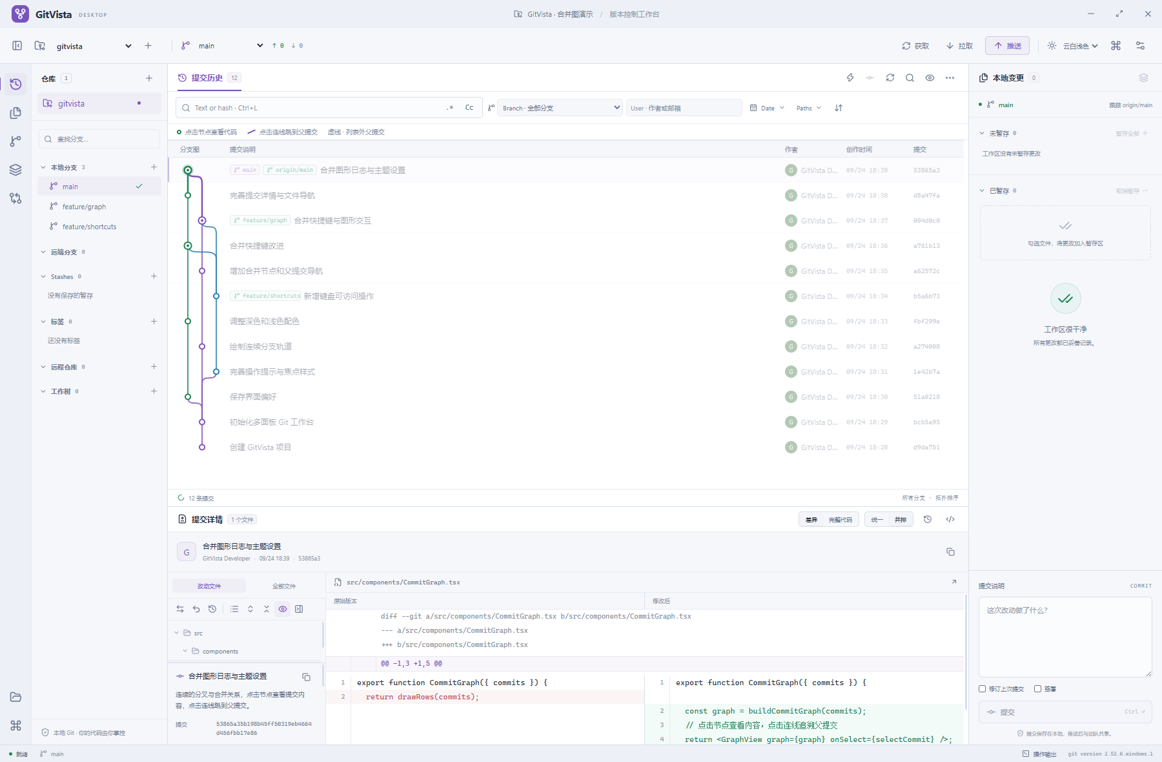Collapse the src folder in file tree
The width and height of the screenshot is (1162, 762).
(x=177, y=633)
